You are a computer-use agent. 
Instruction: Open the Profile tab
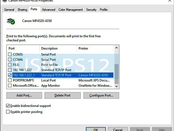(104, 10)
